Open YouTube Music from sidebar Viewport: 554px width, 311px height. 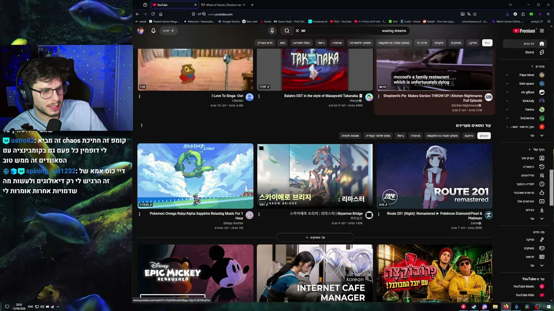[x=528, y=286]
